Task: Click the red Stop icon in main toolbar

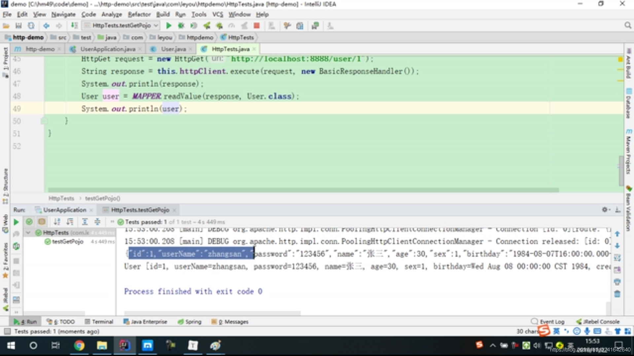Action: pyautogui.click(x=257, y=26)
